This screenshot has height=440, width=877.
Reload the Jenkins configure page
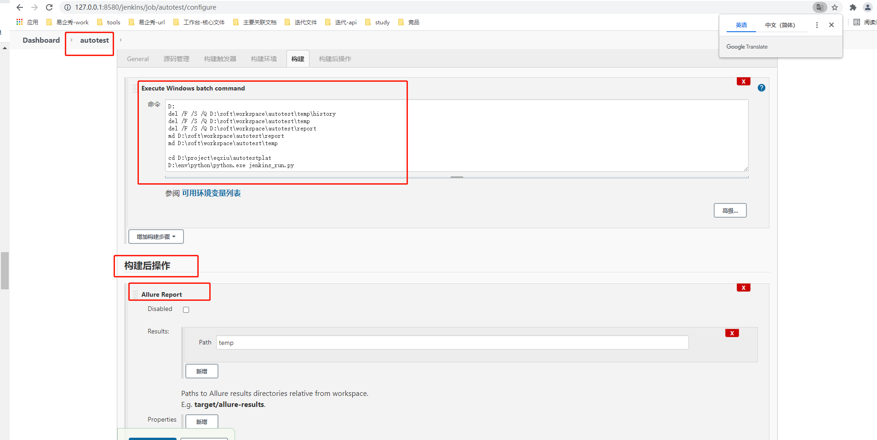(49, 7)
